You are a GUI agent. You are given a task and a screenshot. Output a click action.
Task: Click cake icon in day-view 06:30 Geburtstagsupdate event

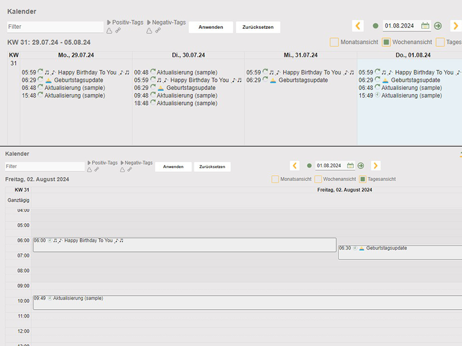tap(362, 249)
